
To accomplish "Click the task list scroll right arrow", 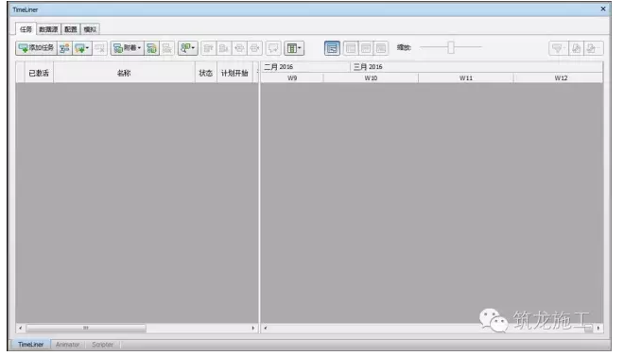I will pos(253,328).
